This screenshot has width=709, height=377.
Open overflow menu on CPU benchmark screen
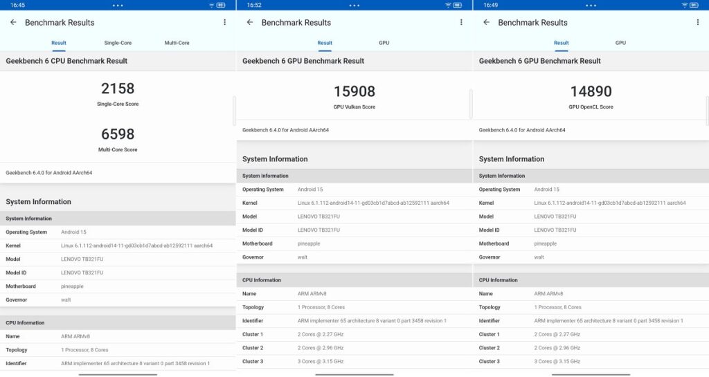(x=225, y=22)
